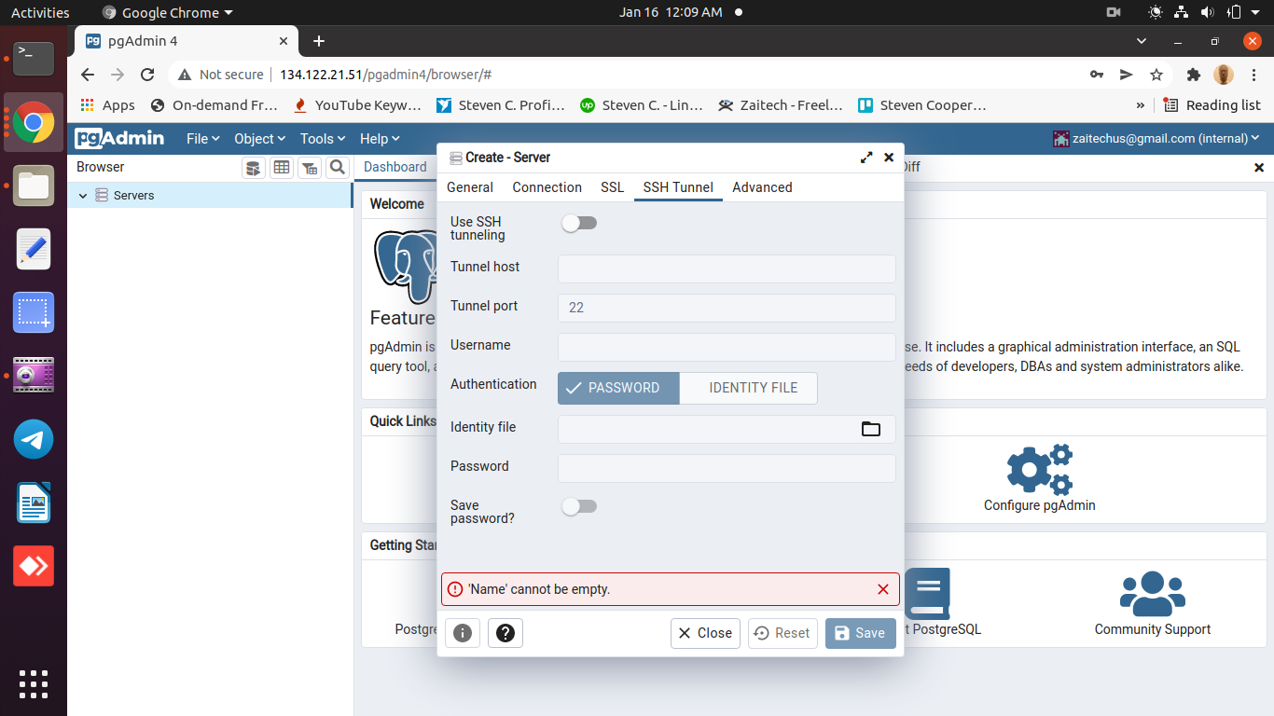
Task: Open Zaitech - Freel... bookmark
Action: point(782,105)
